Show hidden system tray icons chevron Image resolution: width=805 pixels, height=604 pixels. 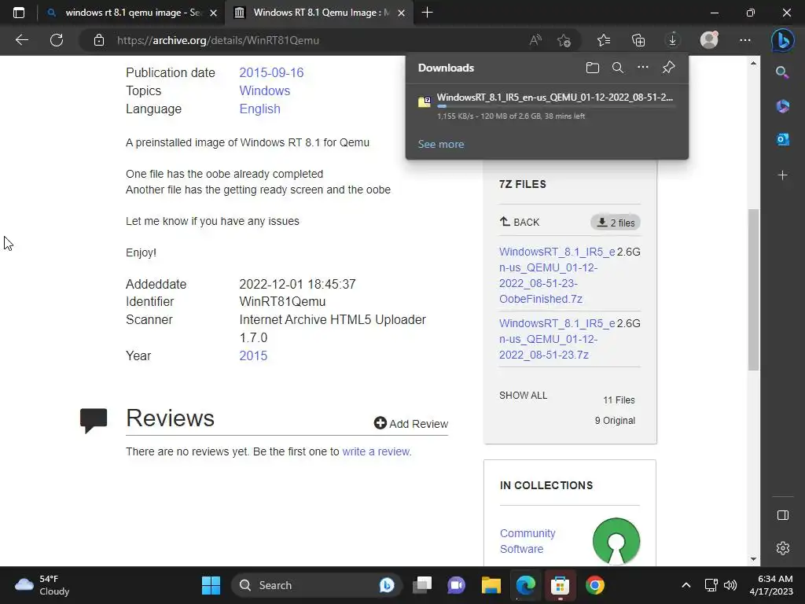tap(686, 585)
